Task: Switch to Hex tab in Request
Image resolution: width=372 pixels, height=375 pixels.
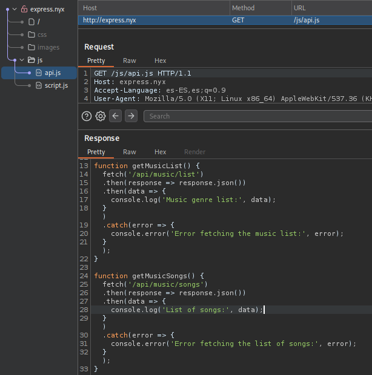Action: [x=160, y=60]
